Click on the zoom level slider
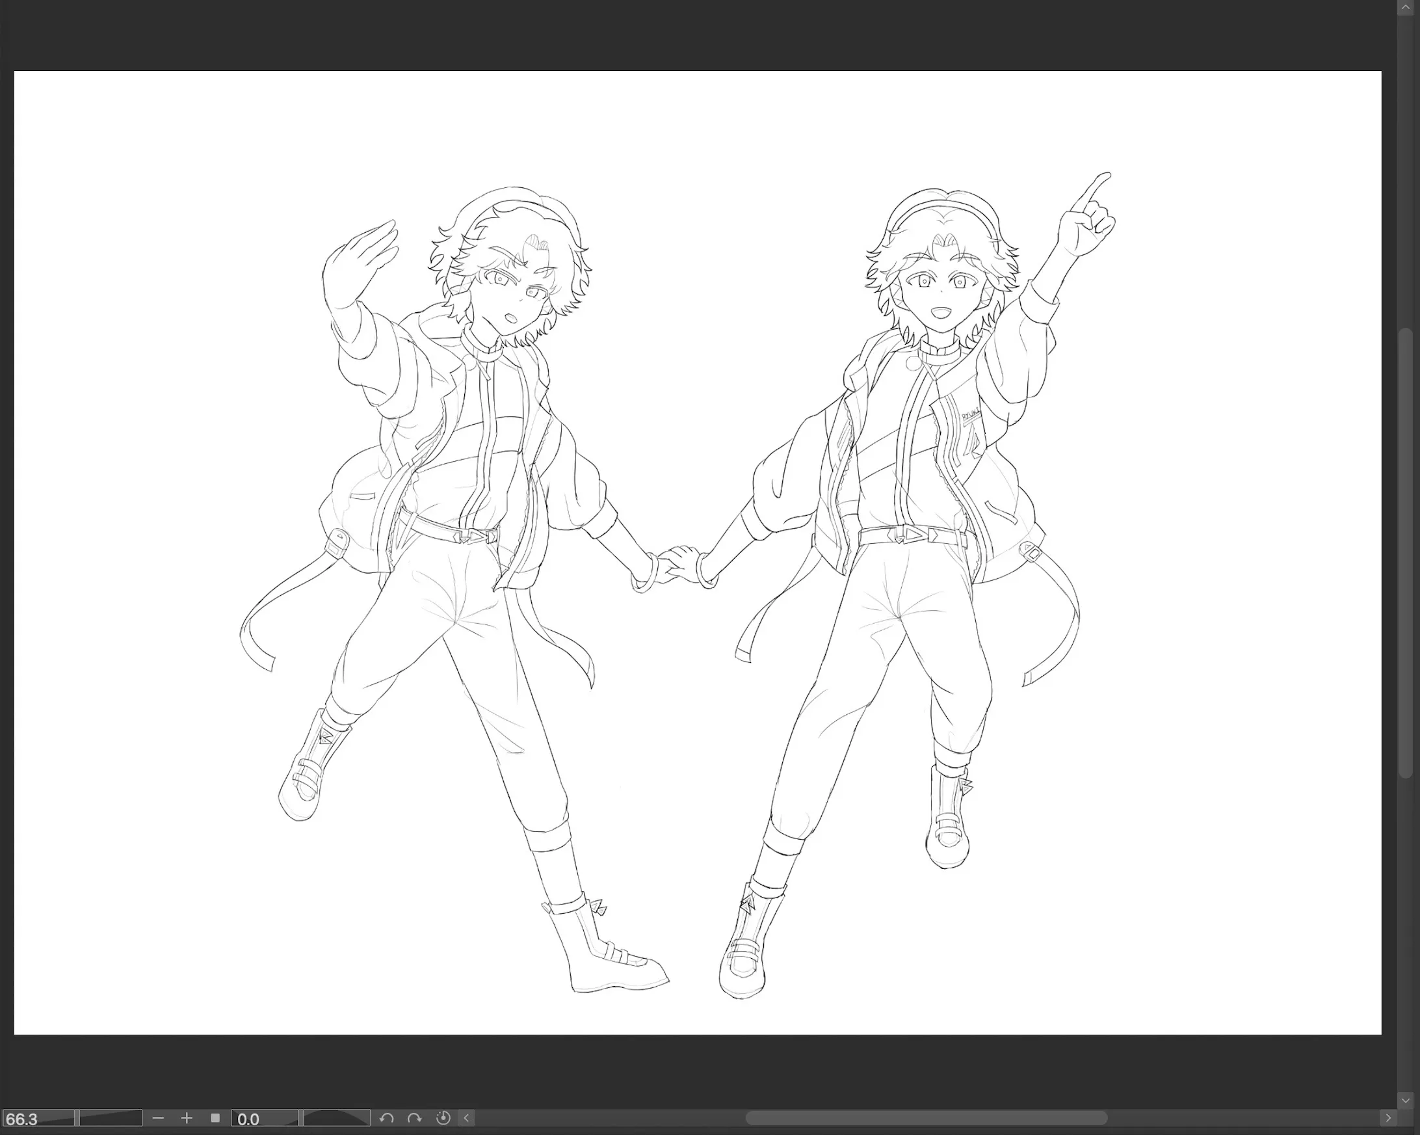 click(110, 1119)
